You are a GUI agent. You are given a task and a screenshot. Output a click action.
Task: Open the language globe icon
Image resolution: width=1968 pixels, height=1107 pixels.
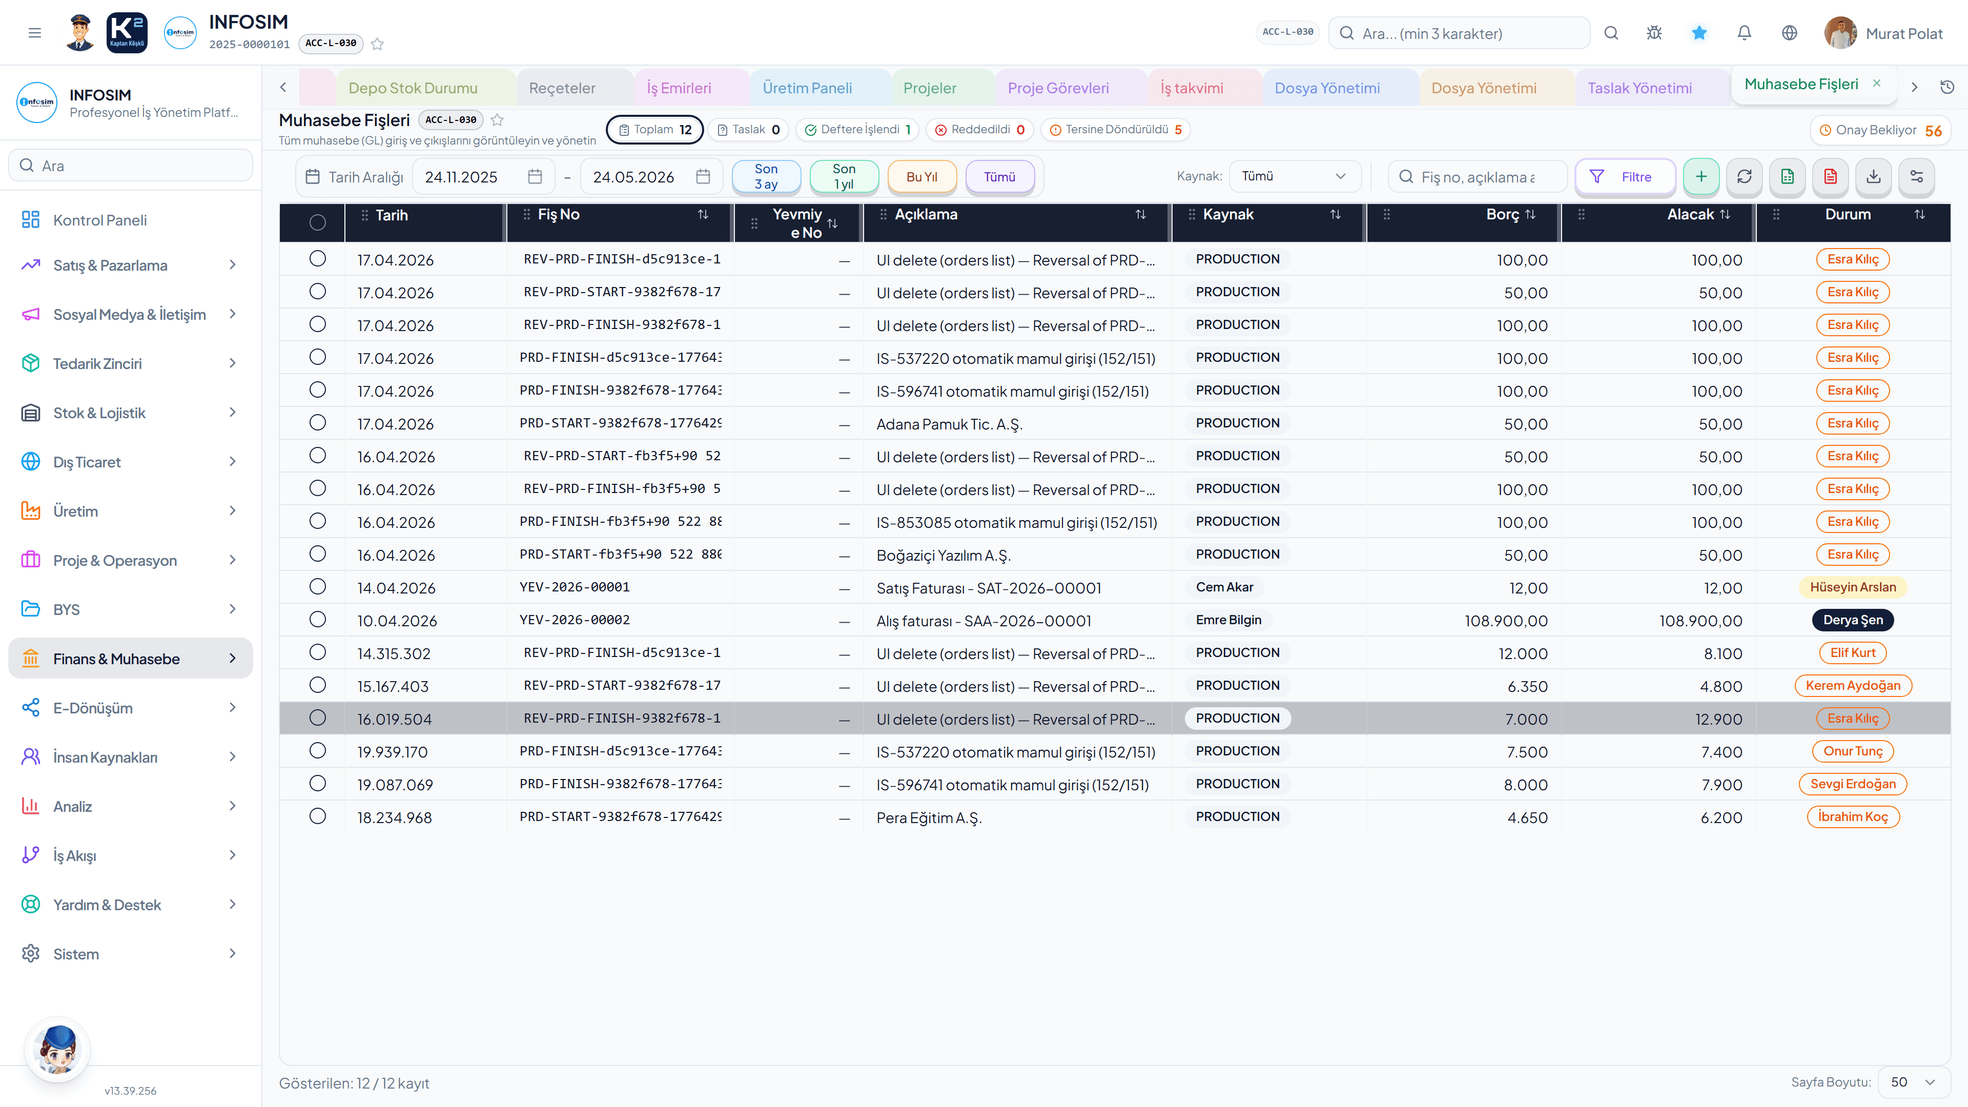click(1789, 33)
